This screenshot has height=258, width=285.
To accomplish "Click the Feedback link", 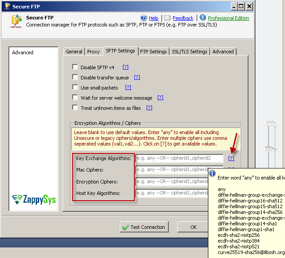I will 183,18.
